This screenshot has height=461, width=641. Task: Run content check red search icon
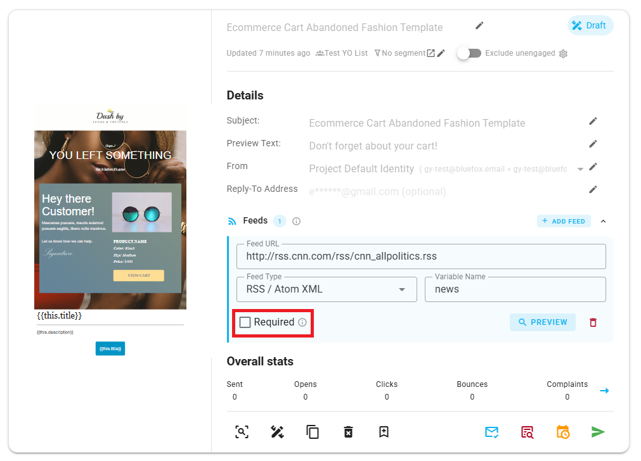click(x=528, y=432)
